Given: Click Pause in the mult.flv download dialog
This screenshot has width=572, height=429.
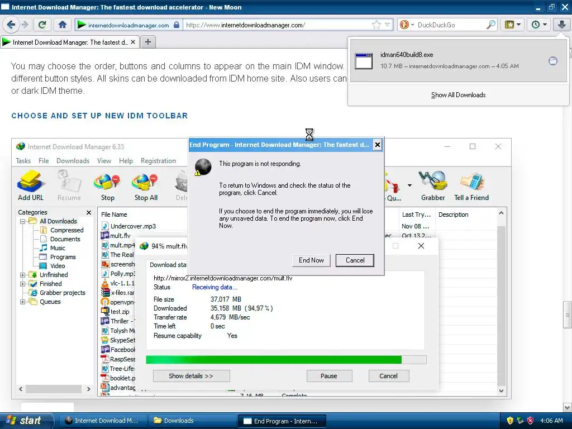Looking at the screenshot, I should coord(329,376).
